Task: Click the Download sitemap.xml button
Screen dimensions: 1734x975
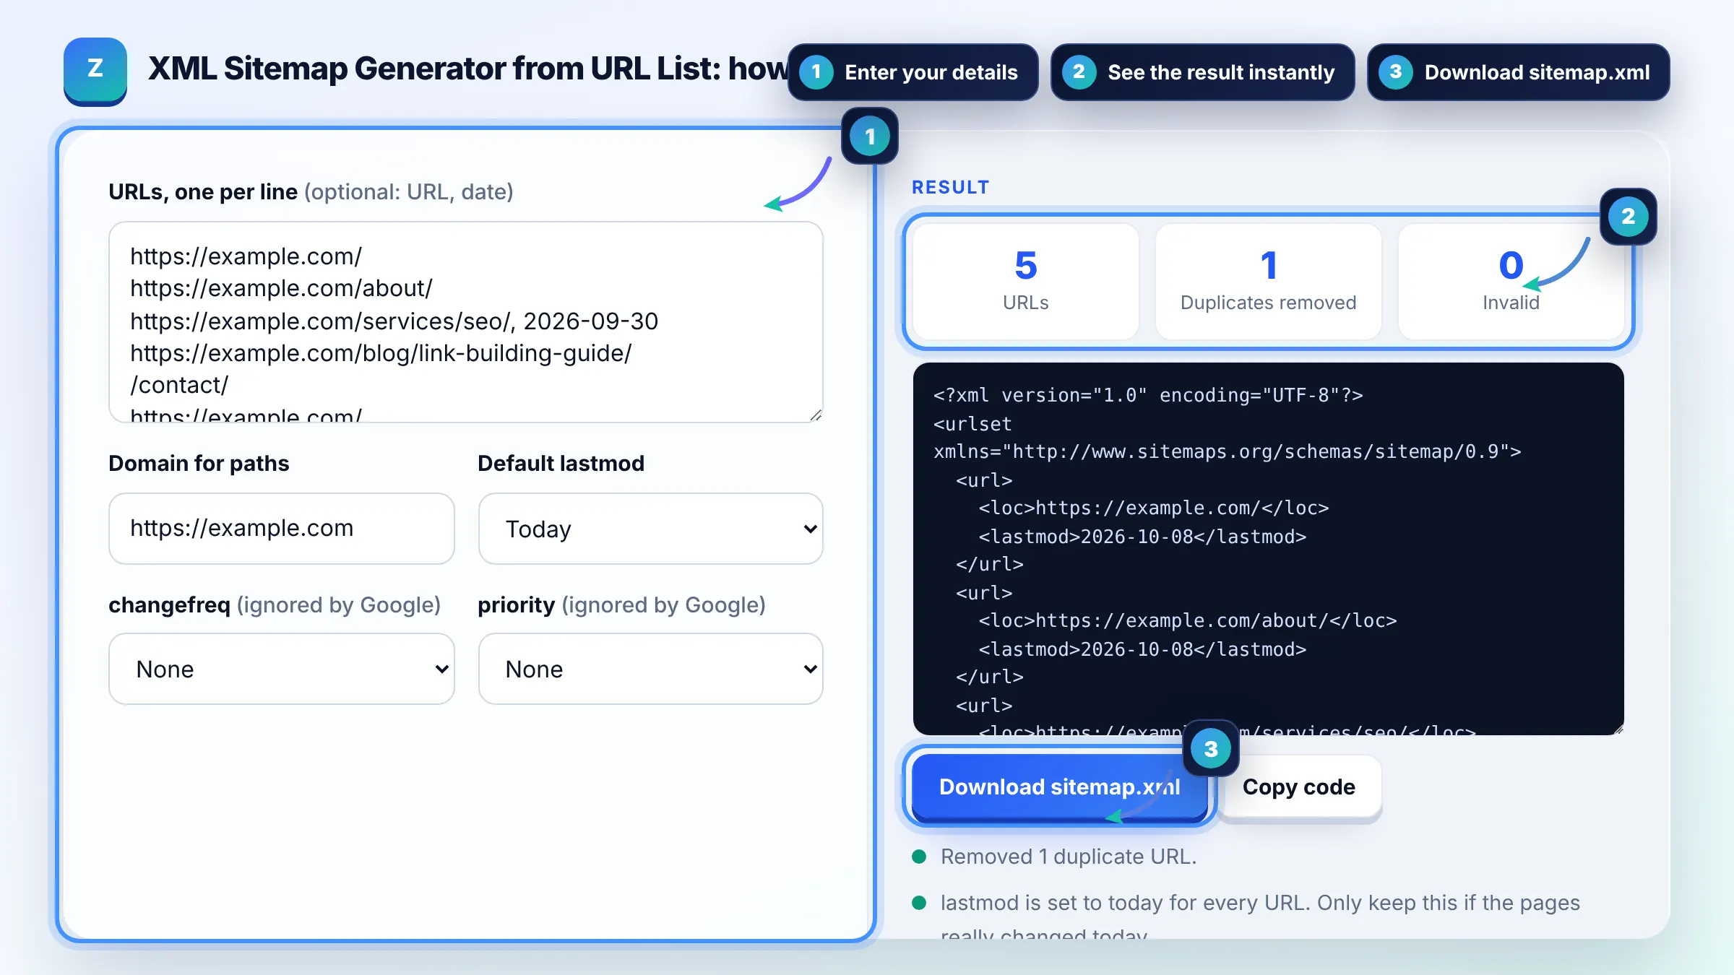Action: tap(1059, 787)
